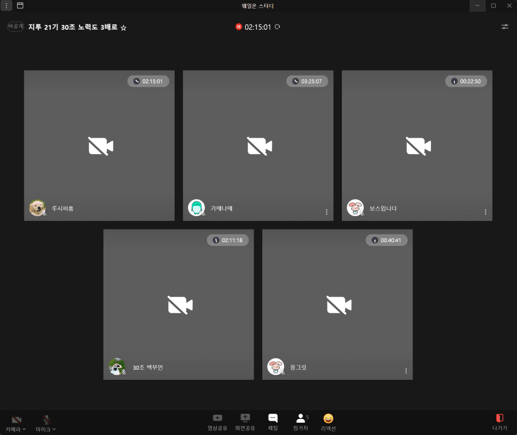
Task: Click 가애나애 teal character avatar
Action: pos(196,208)
